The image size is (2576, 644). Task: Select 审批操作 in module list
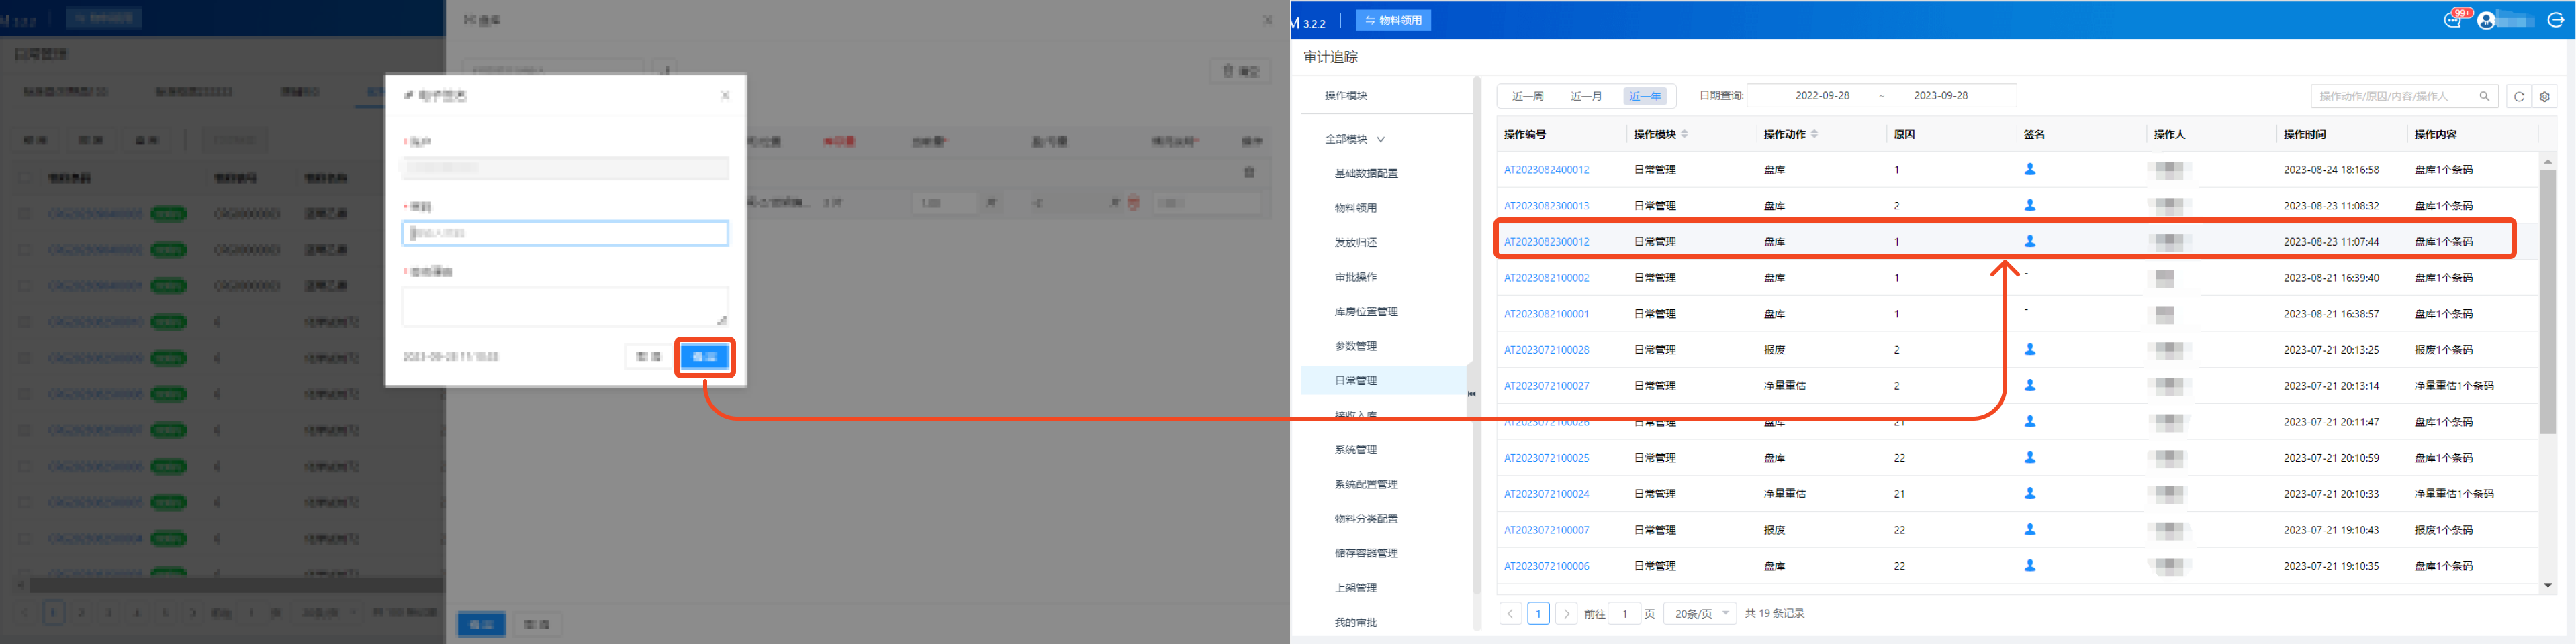(x=1356, y=278)
